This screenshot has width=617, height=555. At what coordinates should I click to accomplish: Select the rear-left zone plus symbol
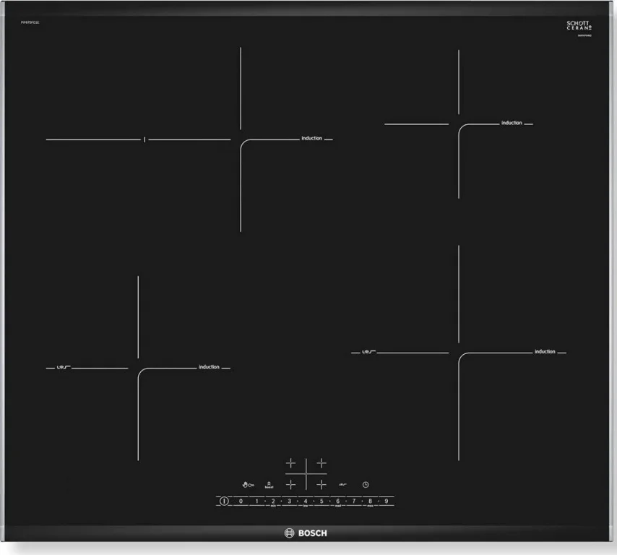(x=290, y=463)
